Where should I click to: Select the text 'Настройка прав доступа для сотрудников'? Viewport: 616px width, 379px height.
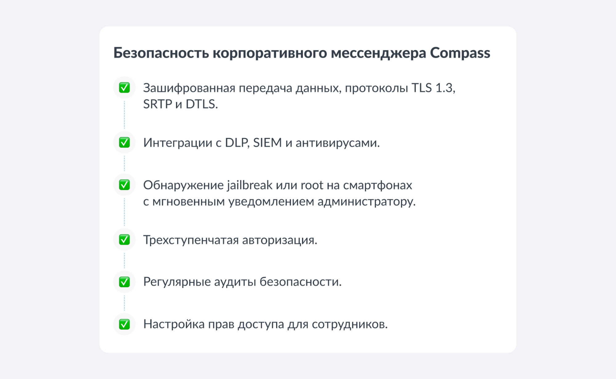[265, 324]
